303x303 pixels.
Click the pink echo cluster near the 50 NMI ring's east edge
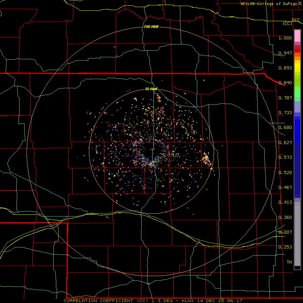click(206, 159)
